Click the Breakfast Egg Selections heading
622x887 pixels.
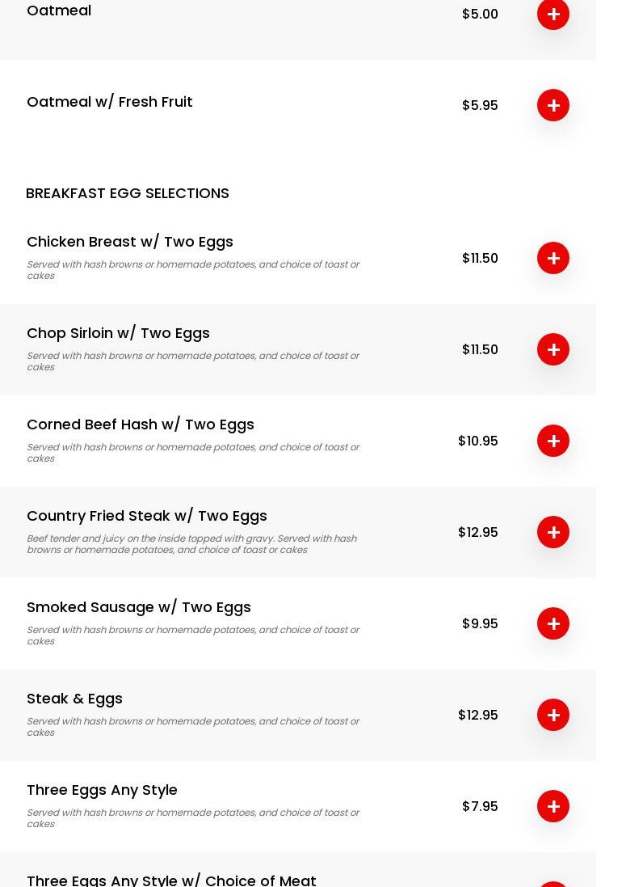[x=128, y=193]
